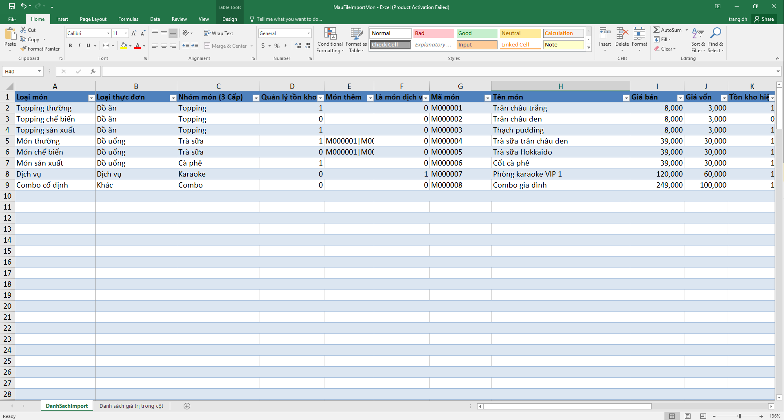Screen dimensions: 784x420
Task: Open the 'Loại món' column filter dropdown
Action: (x=91, y=98)
